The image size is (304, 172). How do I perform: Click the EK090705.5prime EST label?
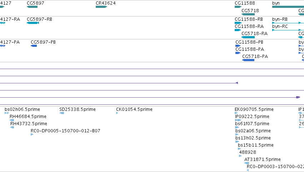point(254,109)
